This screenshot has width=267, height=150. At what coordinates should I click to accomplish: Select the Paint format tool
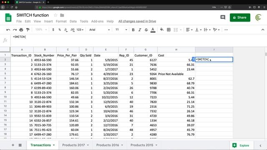pyautogui.click(x=28, y=30)
